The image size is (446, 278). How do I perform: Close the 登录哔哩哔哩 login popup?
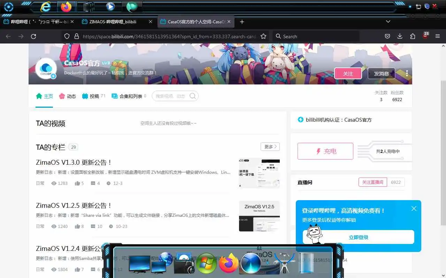point(414,208)
